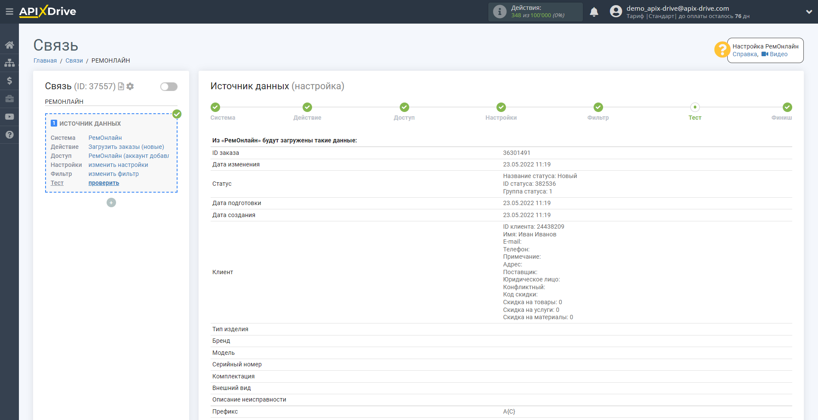Click the Дата изменения row label
This screenshot has height=420, width=818.
tap(236, 164)
